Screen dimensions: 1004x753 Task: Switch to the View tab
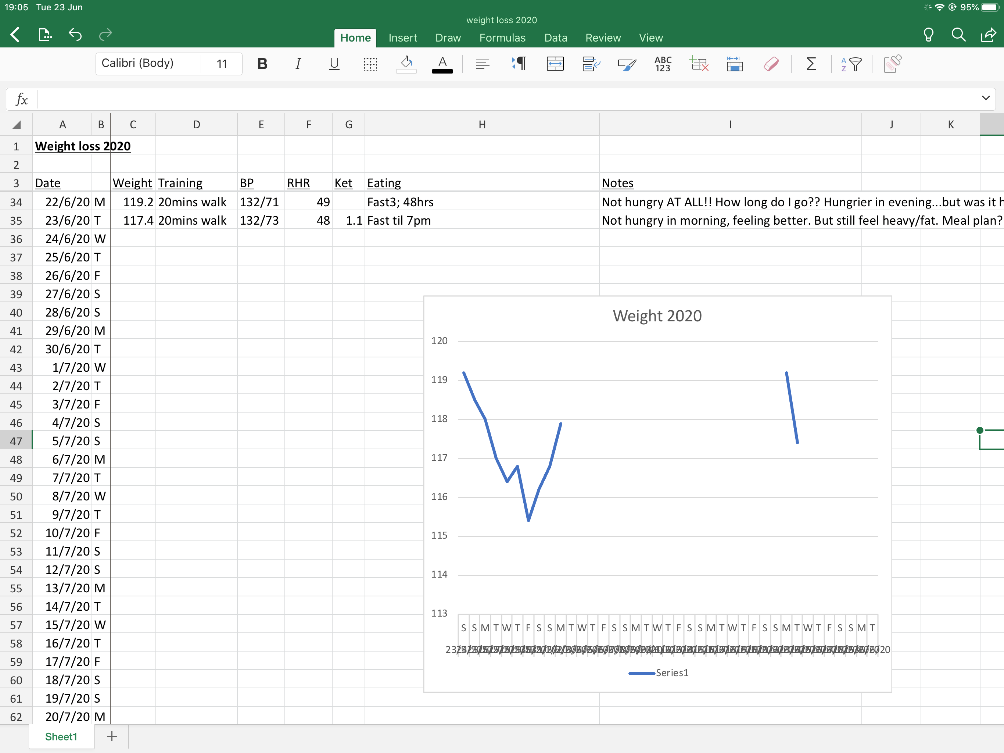[x=651, y=38]
